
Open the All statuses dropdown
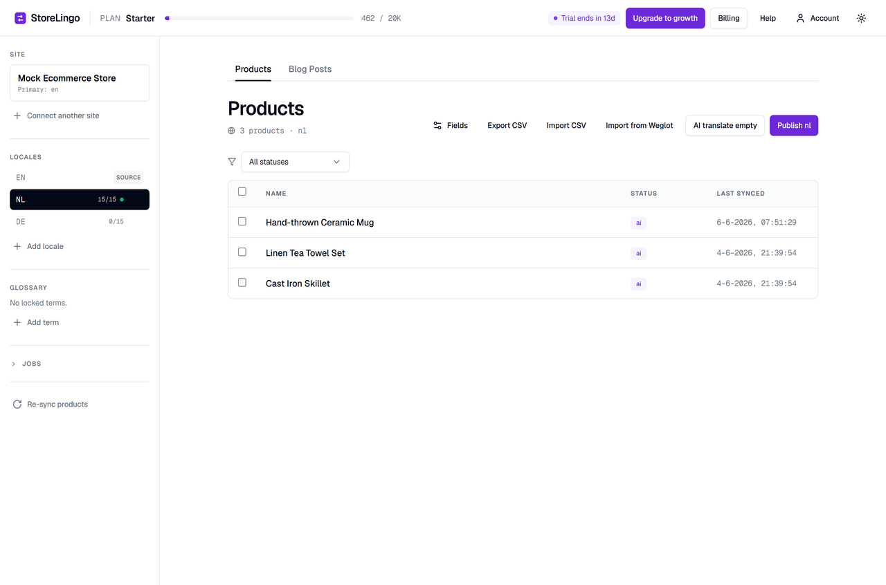[295, 162]
